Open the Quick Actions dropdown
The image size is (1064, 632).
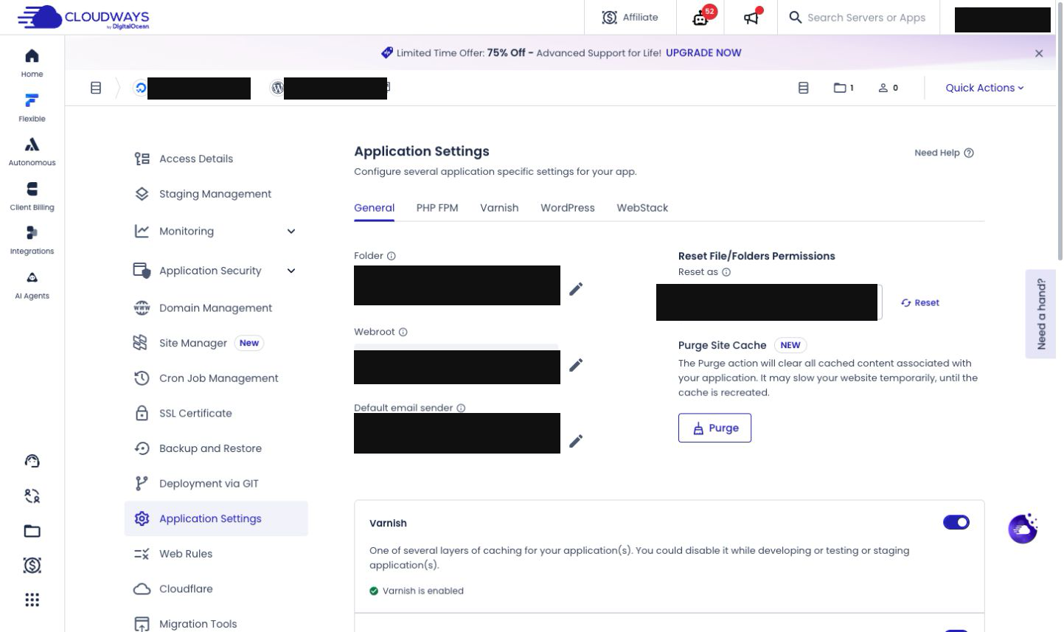984,88
